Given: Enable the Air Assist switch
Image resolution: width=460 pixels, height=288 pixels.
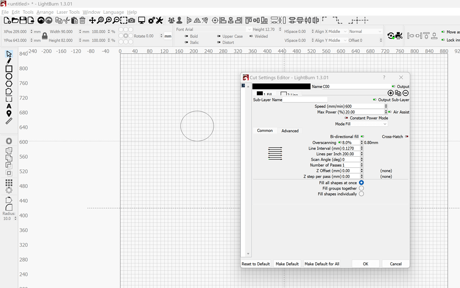Looking at the screenshot, I should pyautogui.click(x=390, y=112).
